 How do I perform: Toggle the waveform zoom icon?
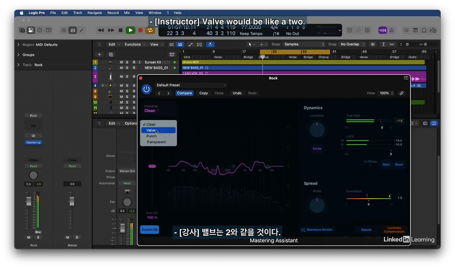pos(373,44)
